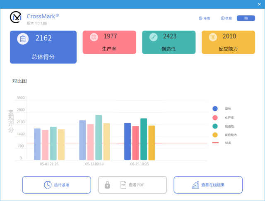The height and width of the screenshot is (201, 265).
Task: Select the 08-25 10:25 overall blue bar
Action: pos(128,142)
